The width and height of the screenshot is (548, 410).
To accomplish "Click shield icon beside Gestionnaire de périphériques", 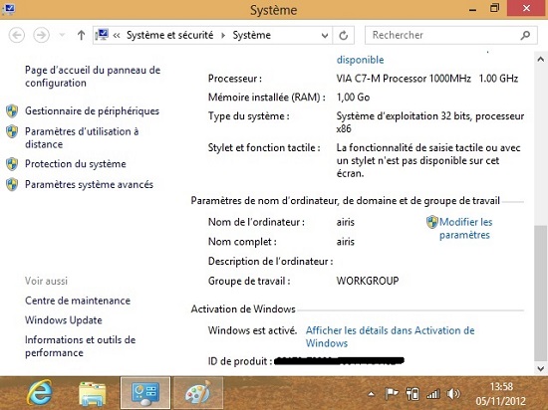I will [x=12, y=111].
